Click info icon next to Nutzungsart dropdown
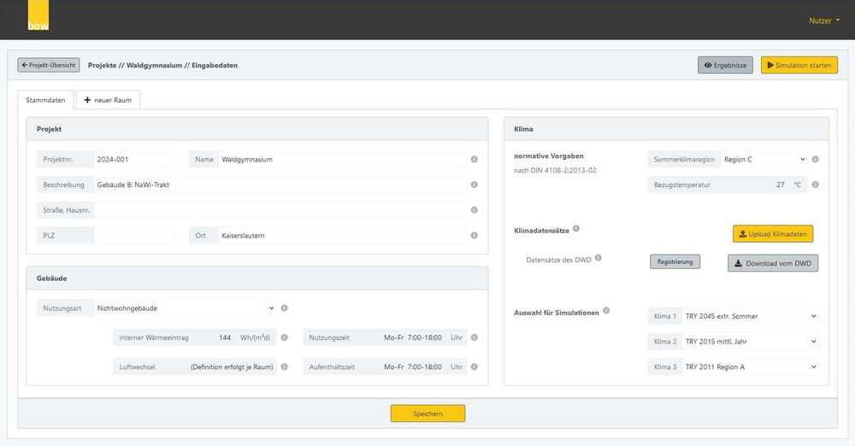Image resolution: width=855 pixels, height=446 pixels. (284, 308)
